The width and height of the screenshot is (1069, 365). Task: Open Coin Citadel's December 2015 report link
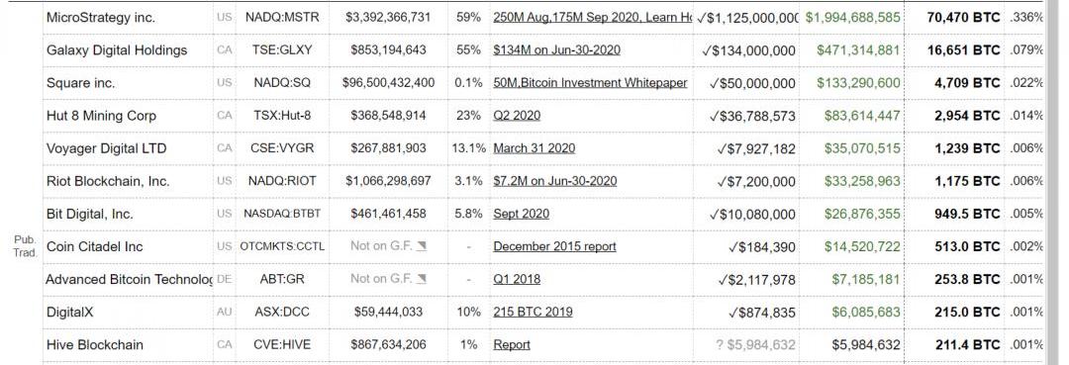click(x=554, y=246)
